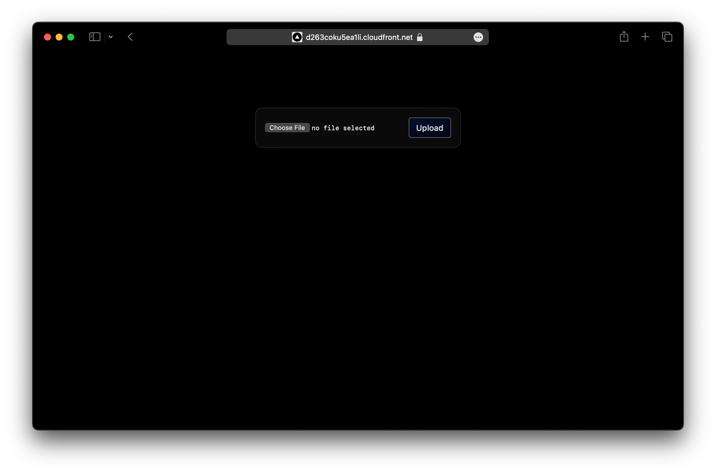This screenshot has width=716, height=473.
Task: Click the back navigation arrow icon
Action: (x=130, y=37)
